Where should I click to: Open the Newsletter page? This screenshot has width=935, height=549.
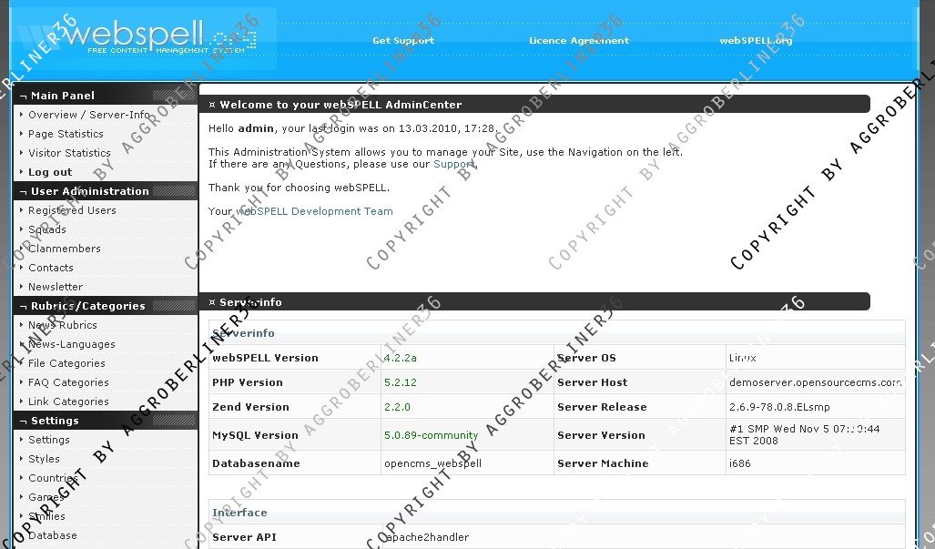click(56, 287)
